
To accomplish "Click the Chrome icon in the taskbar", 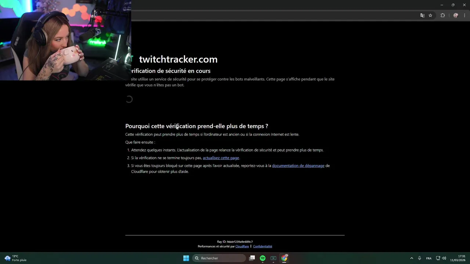I will click(284, 258).
